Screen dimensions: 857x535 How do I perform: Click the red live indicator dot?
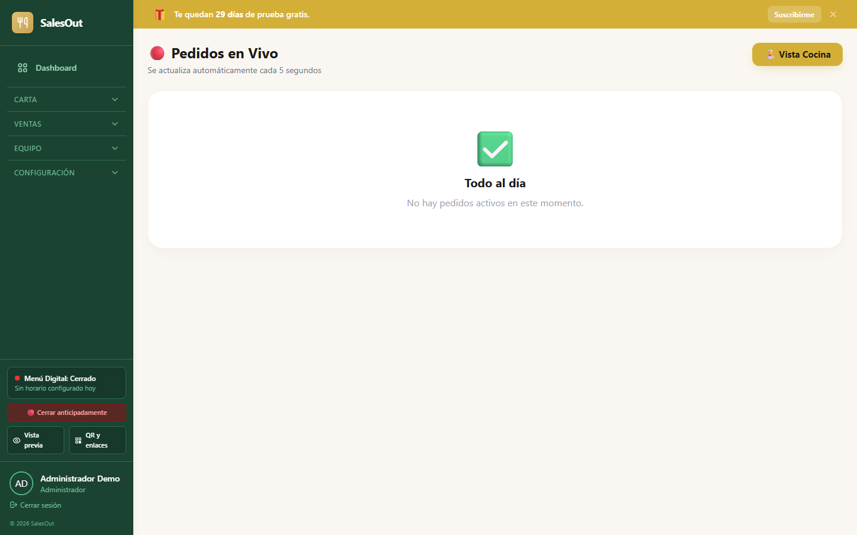click(x=157, y=53)
